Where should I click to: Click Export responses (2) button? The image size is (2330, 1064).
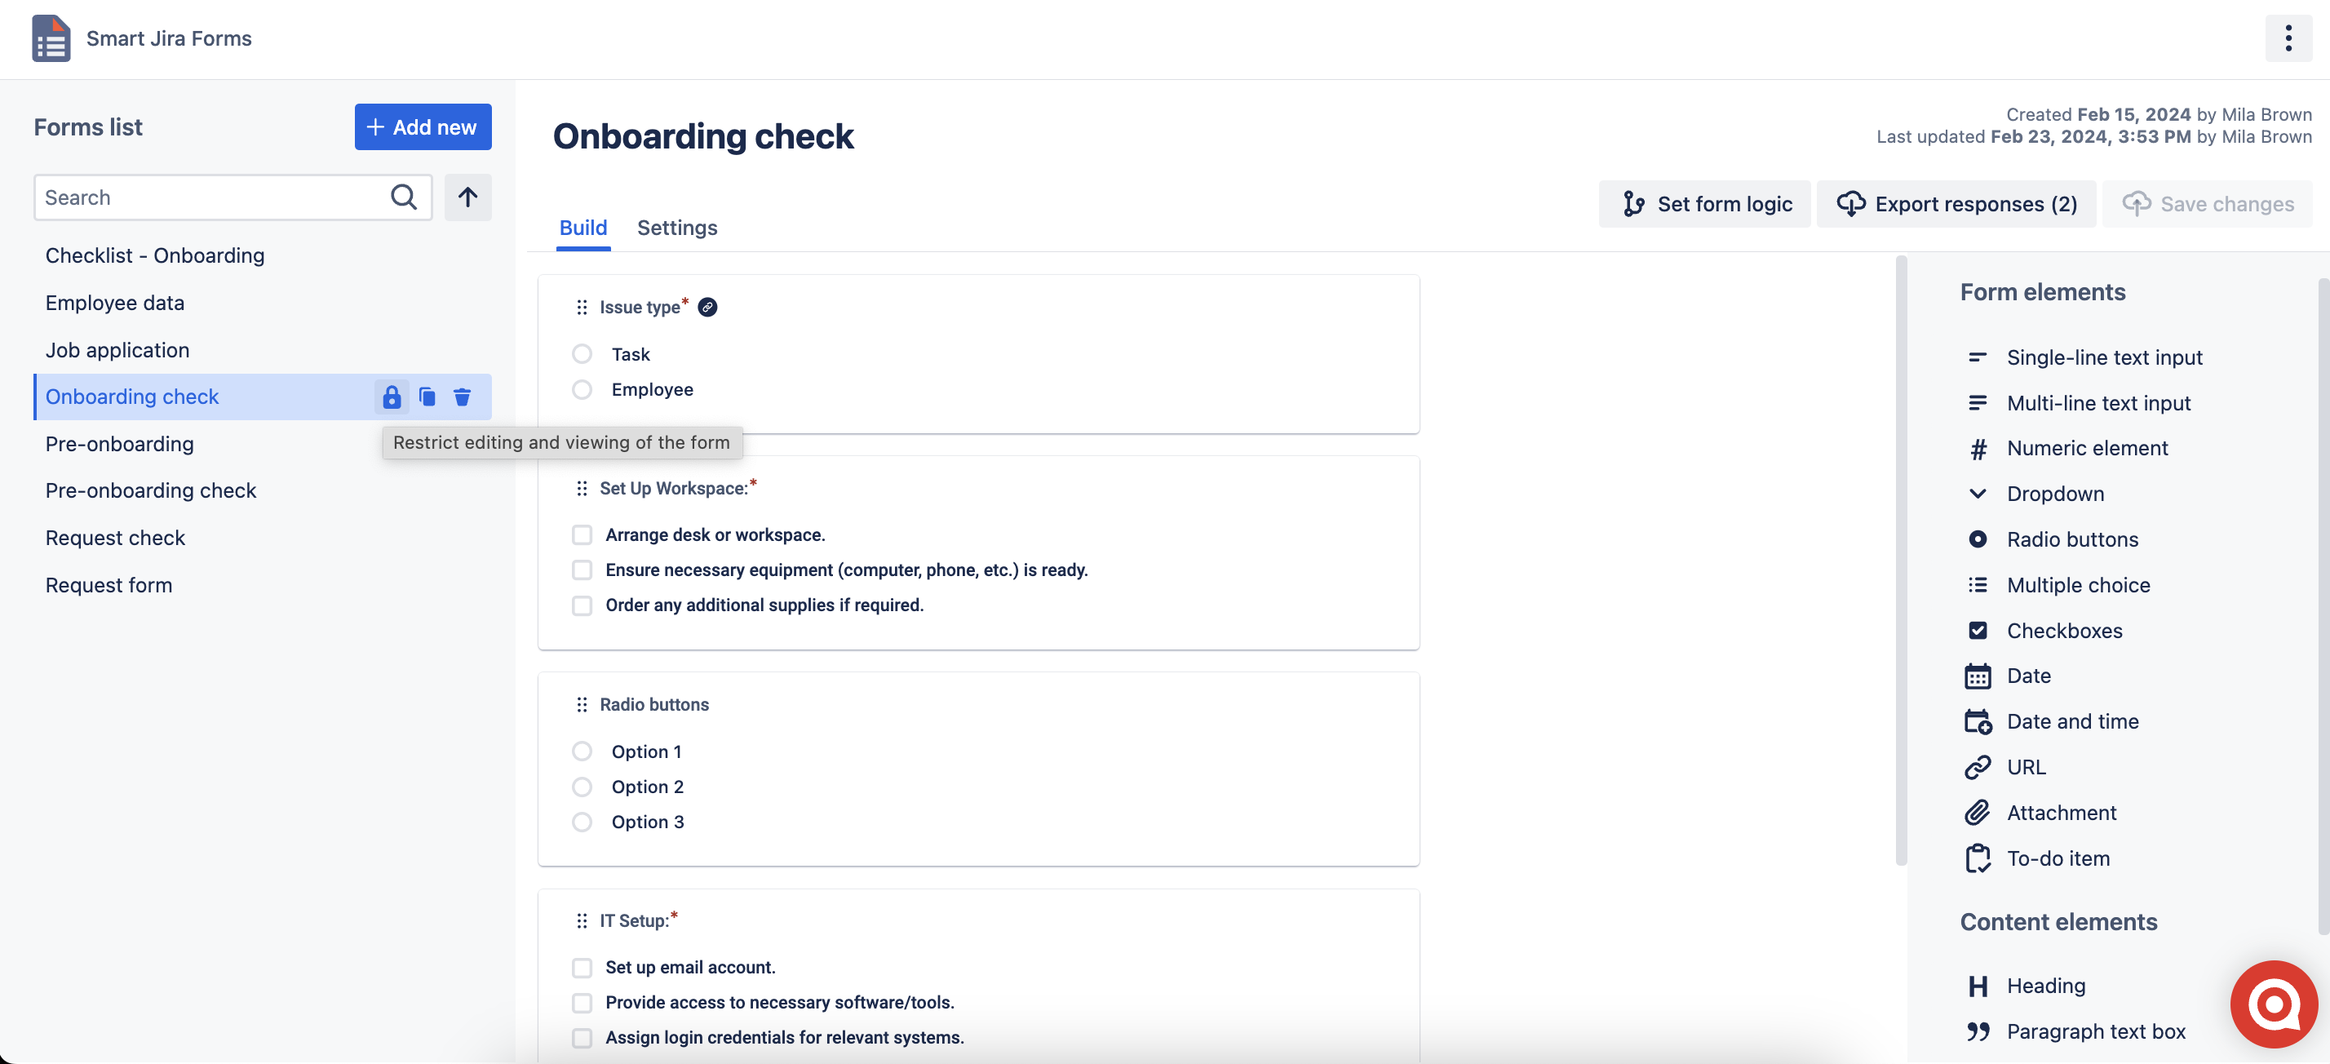click(1956, 205)
